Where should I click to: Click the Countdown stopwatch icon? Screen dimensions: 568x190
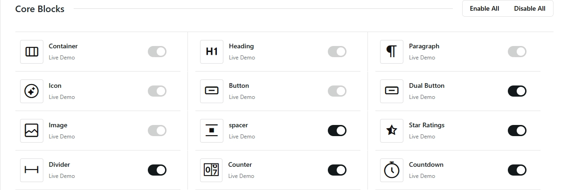pos(392,170)
